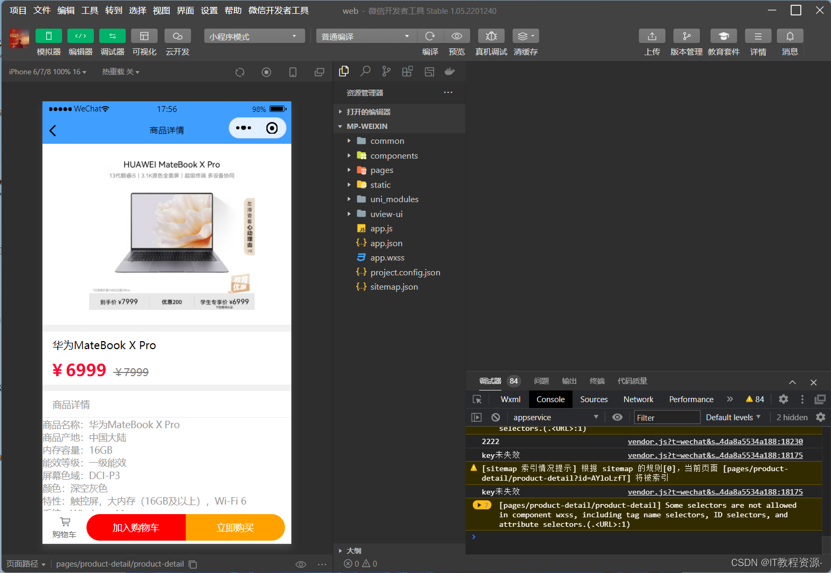Open version management (版本管理)
Image resolution: width=831 pixels, height=573 pixels.
pos(687,36)
